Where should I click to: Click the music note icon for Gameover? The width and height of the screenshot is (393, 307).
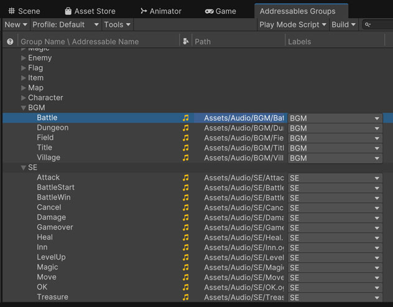click(186, 228)
